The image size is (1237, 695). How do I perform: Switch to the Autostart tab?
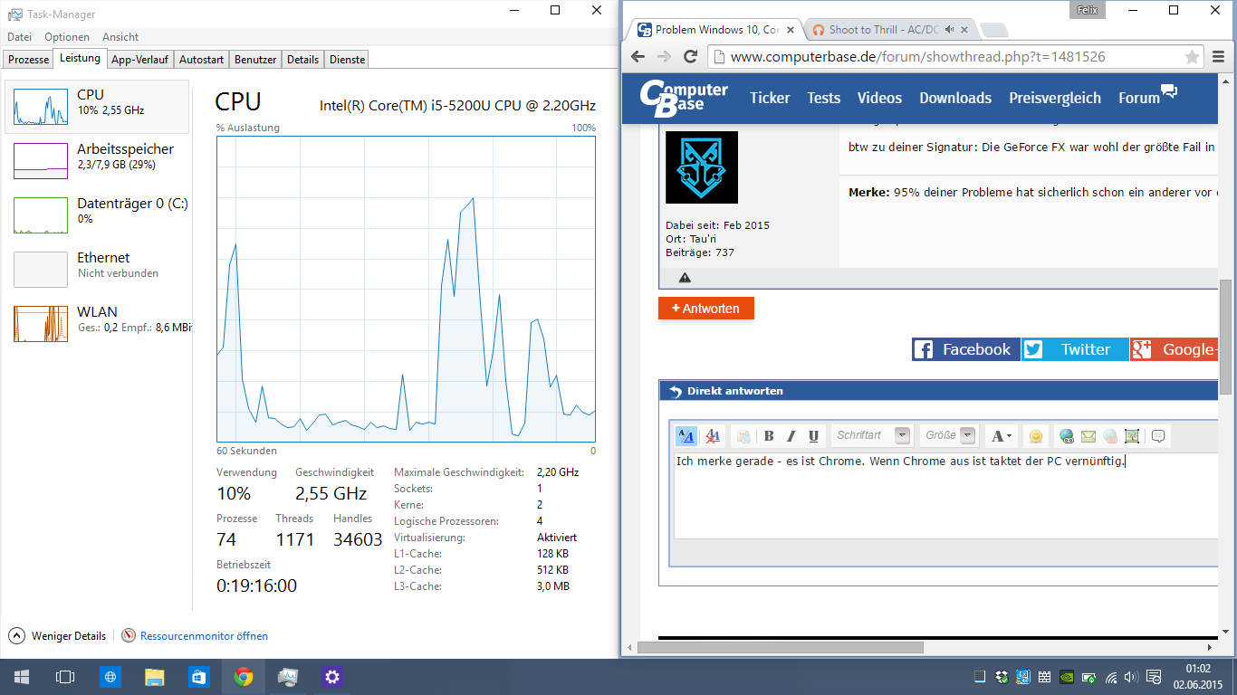point(201,60)
